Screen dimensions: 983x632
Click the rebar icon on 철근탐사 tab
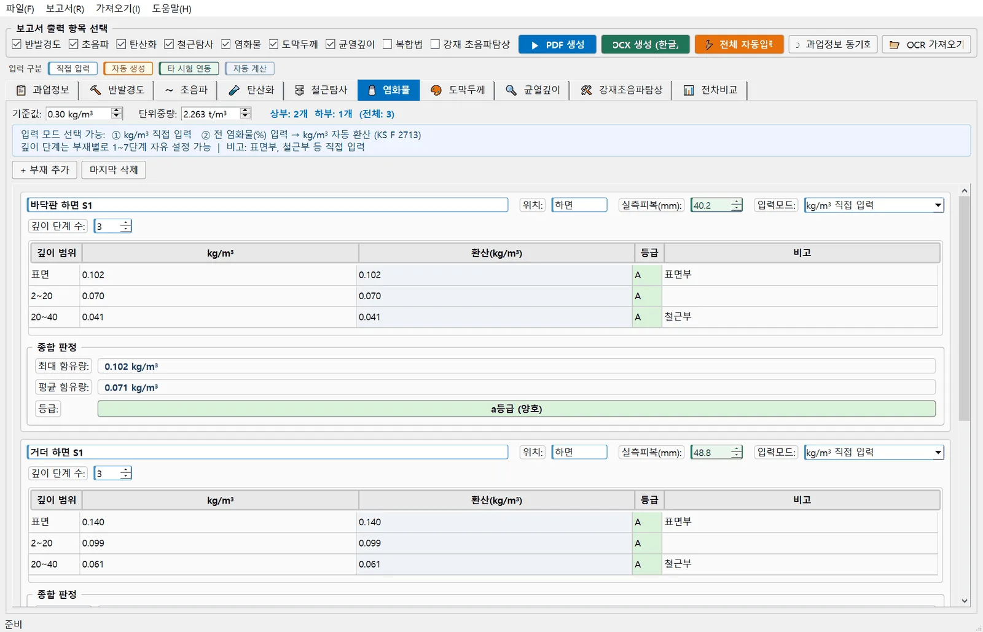point(299,90)
